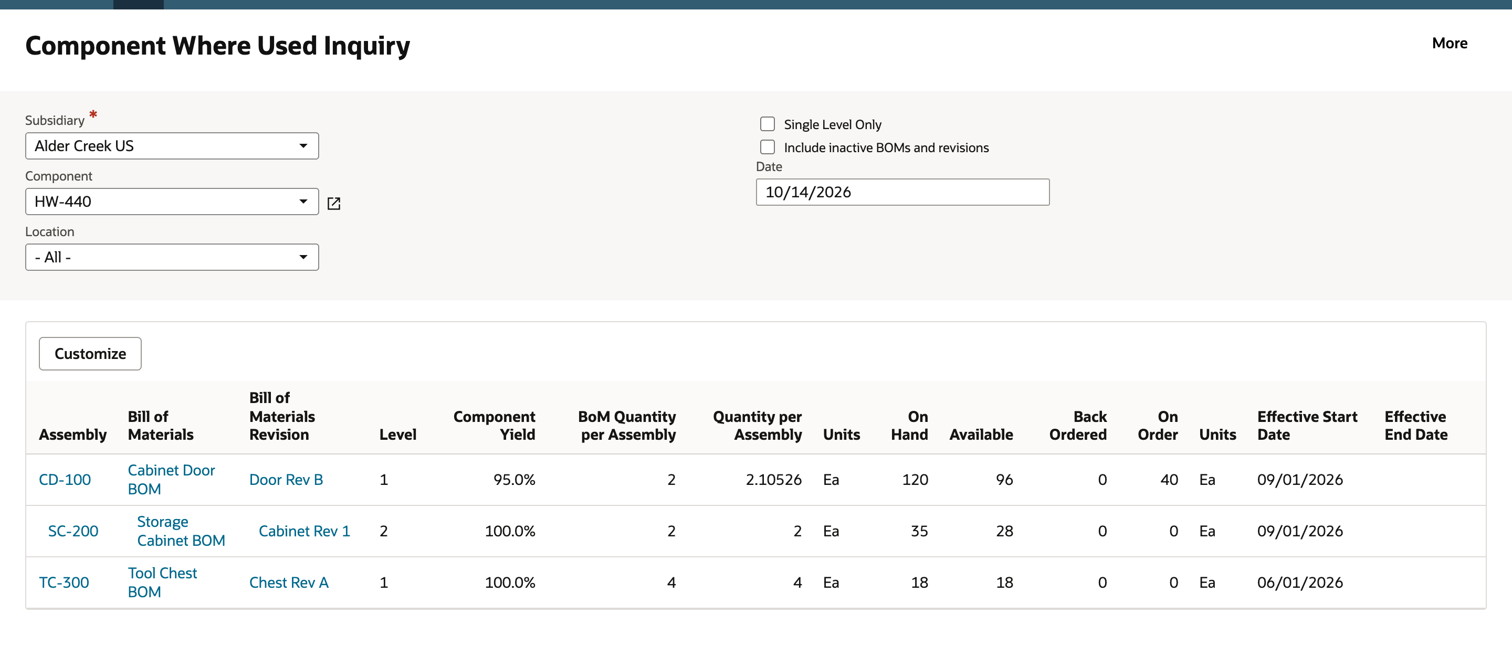Viewport: 1512px width, 656px height.
Task: Select the 06/01/2026 effective start date
Action: [1299, 583]
